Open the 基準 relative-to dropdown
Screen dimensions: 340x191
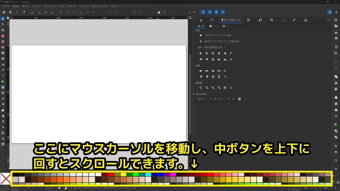coord(213,47)
